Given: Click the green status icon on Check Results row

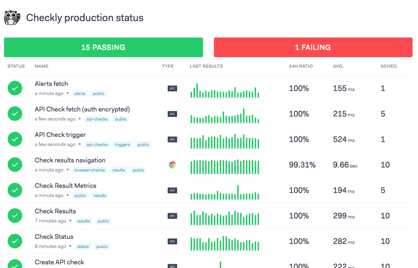Looking at the screenshot, I should 15,216.
